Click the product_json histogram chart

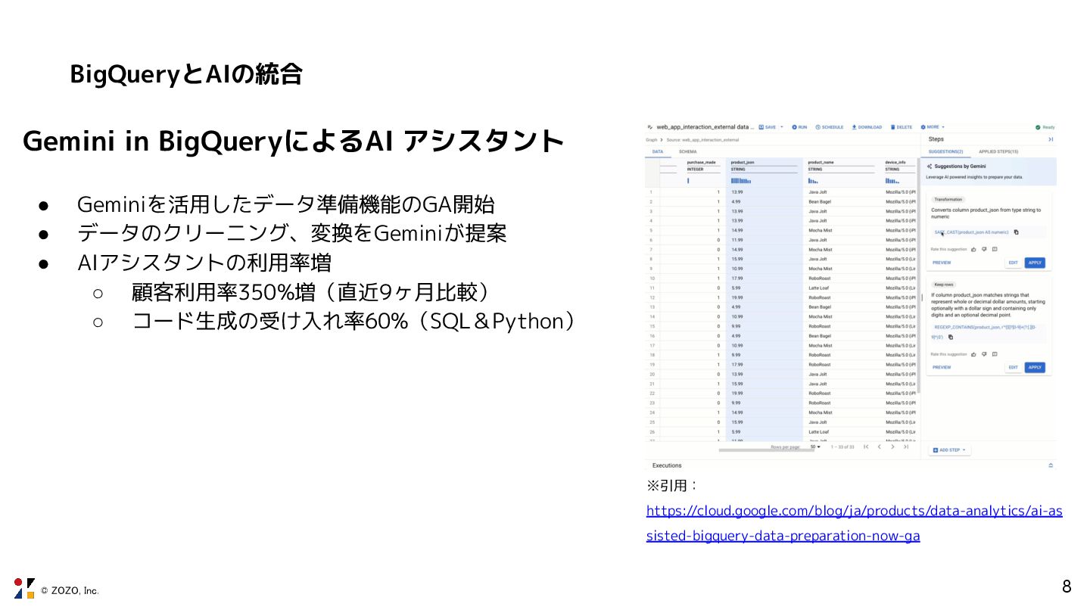point(741,181)
